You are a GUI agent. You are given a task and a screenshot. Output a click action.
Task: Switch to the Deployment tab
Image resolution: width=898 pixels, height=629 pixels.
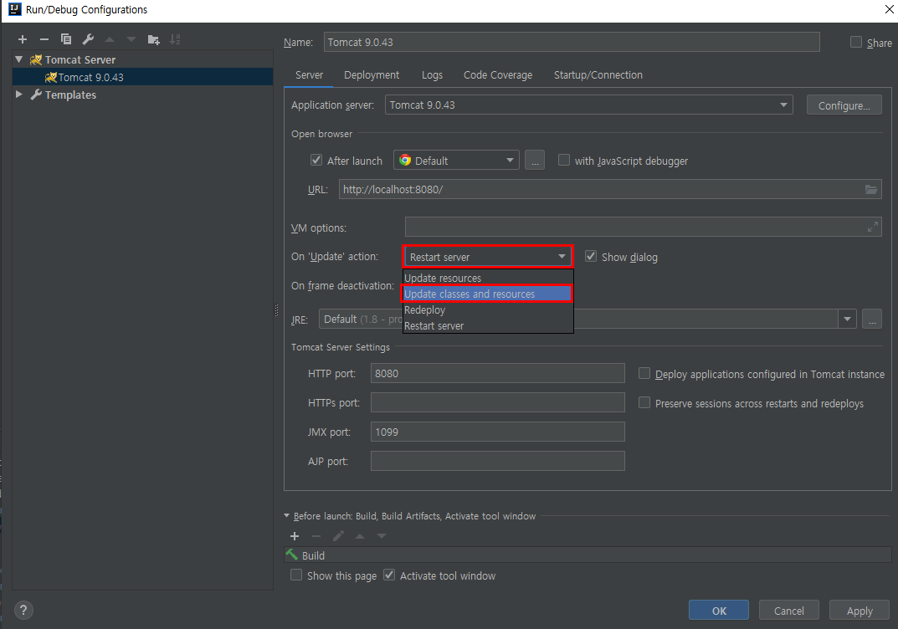pyautogui.click(x=372, y=75)
